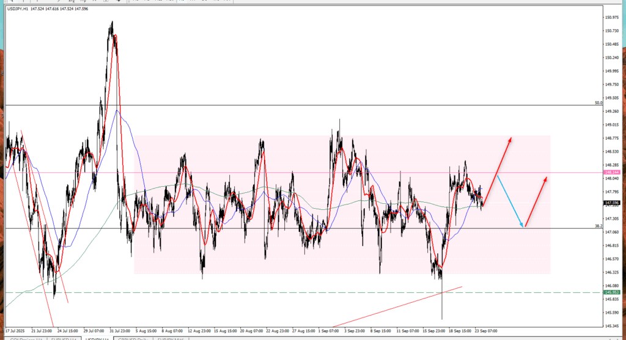Viewport: 626px width, 340px height.
Task: Click the 150.975 value on price scale
Action: (x=612, y=17)
